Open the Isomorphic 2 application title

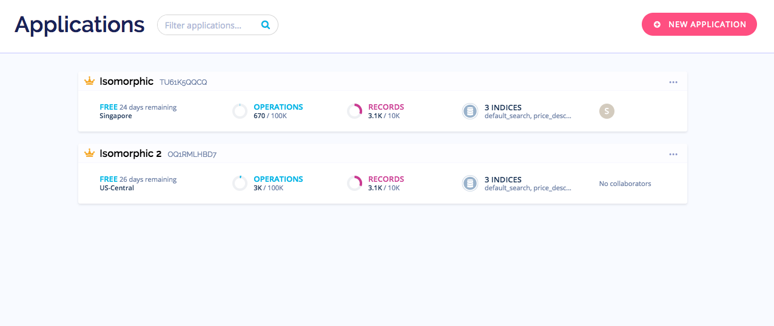click(130, 153)
